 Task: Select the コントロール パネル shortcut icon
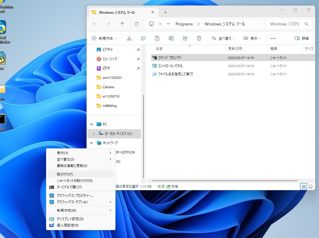pyautogui.click(x=155, y=66)
